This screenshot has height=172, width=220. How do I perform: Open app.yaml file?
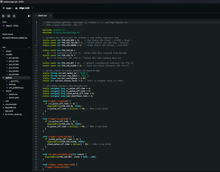tap(9, 111)
